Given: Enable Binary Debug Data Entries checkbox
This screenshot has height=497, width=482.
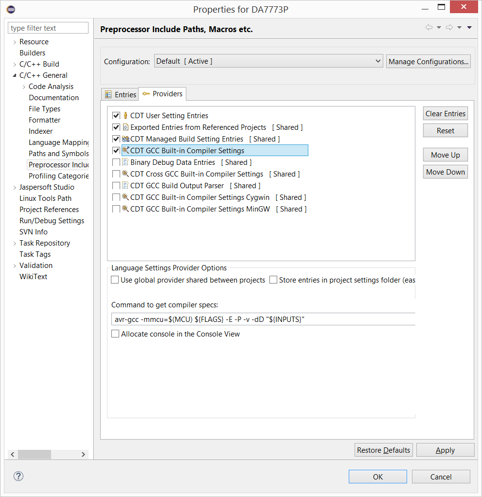Looking at the screenshot, I should pyautogui.click(x=116, y=162).
